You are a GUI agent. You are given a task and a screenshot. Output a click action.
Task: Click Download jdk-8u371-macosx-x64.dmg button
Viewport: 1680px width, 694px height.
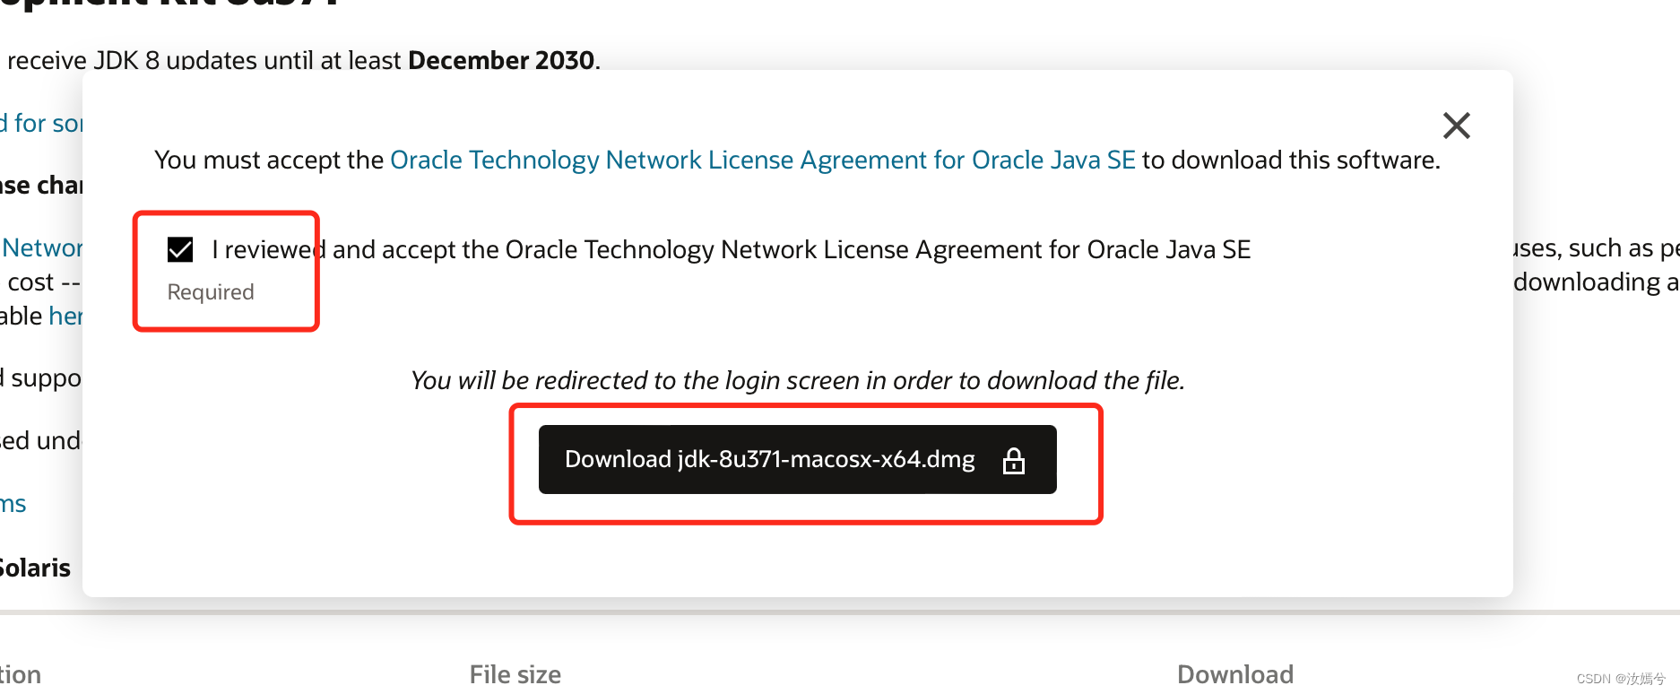[x=797, y=459]
